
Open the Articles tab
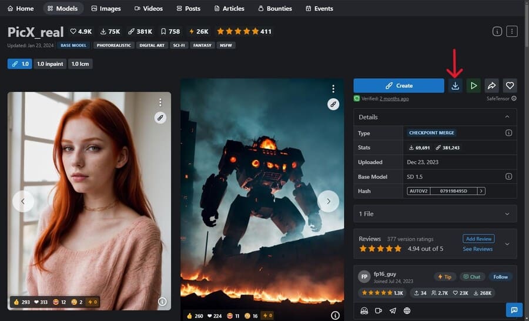click(229, 8)
